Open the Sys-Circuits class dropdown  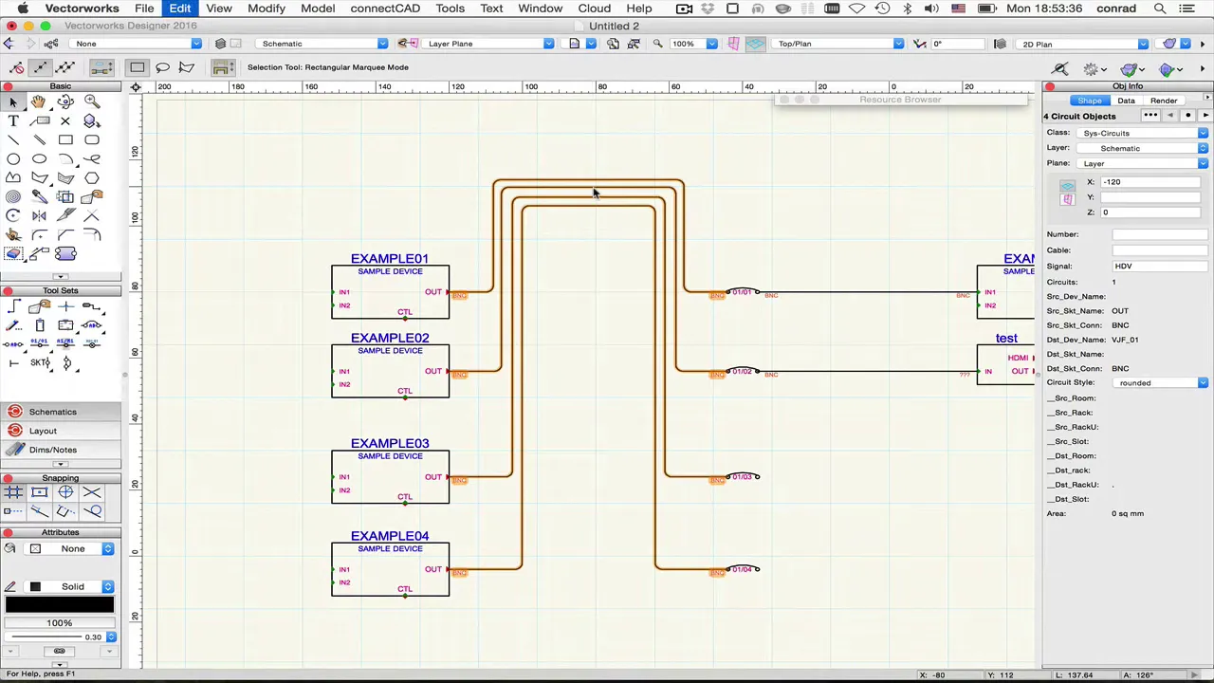tap(1143, 133)
